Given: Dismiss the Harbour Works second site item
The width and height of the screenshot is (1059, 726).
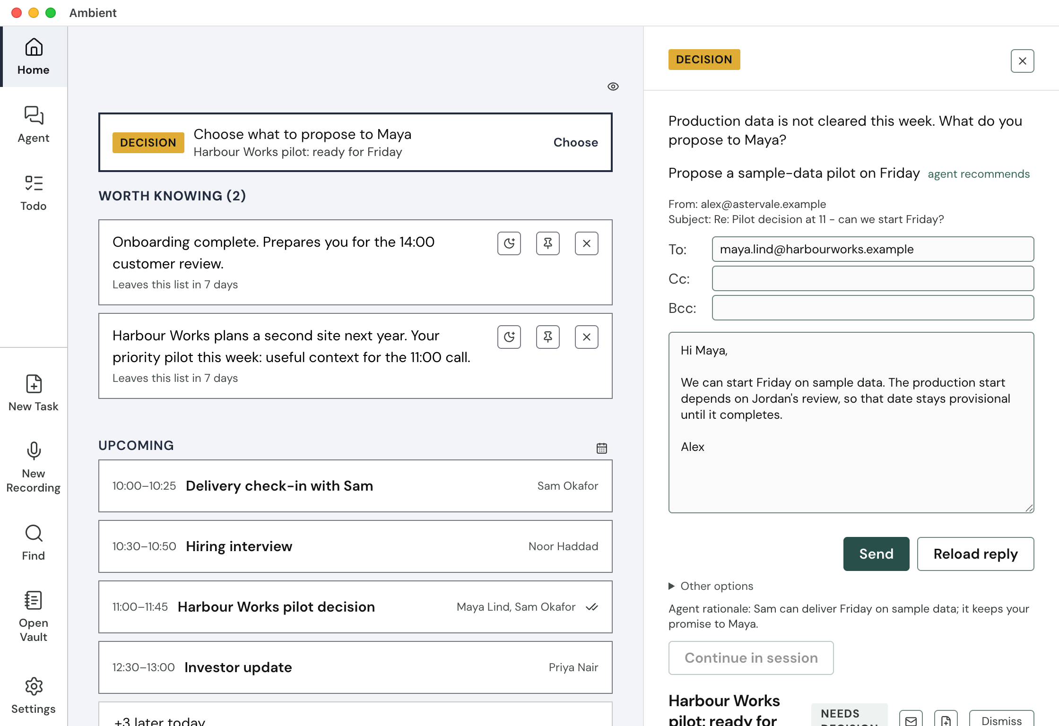Looking at the screenshot, I should click(x=587, y=337).
